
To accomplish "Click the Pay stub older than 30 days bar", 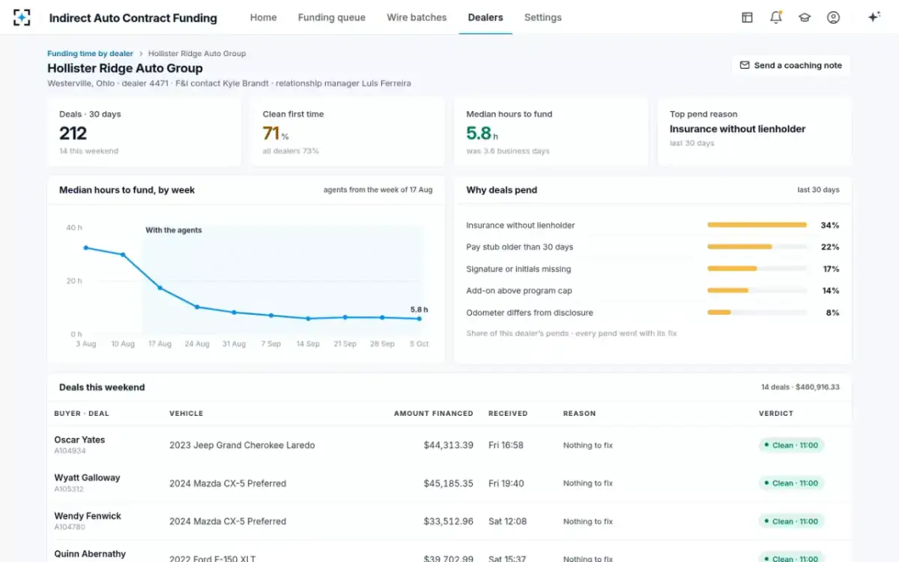I will 757,247.
